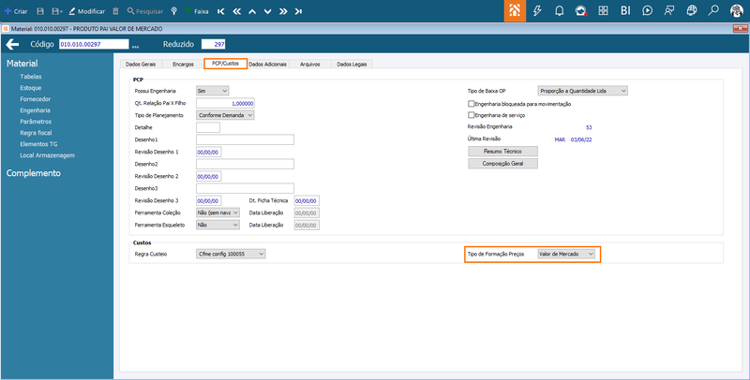This screenshot has width=750, height=380.
Task: Click the top-right magnifier search icon
Action: [x=713, y=10]
